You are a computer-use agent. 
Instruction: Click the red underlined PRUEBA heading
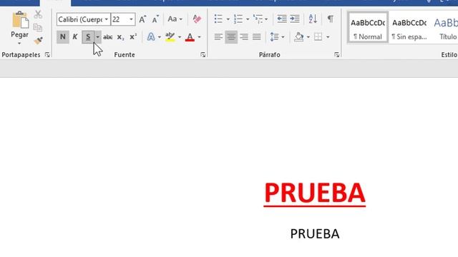click(315, 193)
